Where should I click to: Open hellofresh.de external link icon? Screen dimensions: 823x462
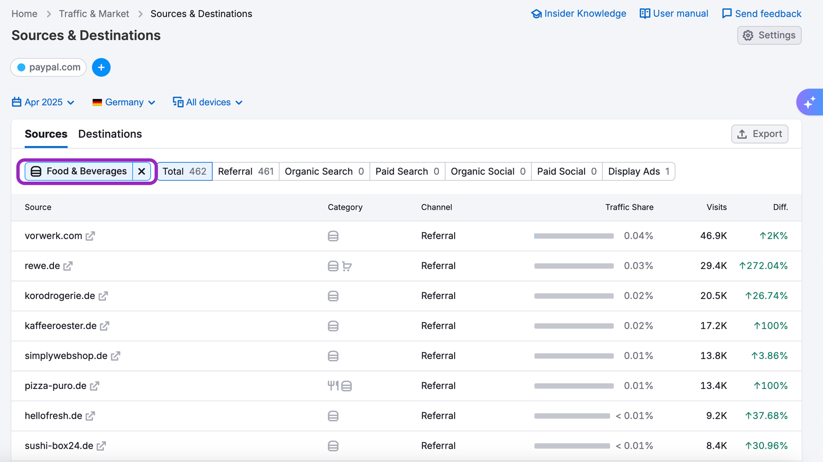point(90,416)
